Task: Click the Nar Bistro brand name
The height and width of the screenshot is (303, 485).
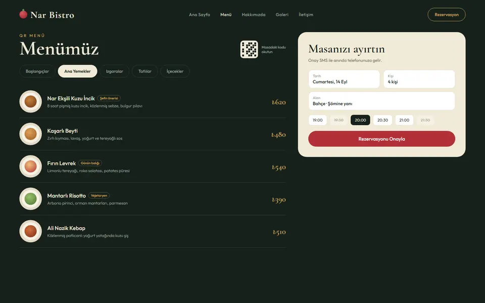Action: click(52, 15)
